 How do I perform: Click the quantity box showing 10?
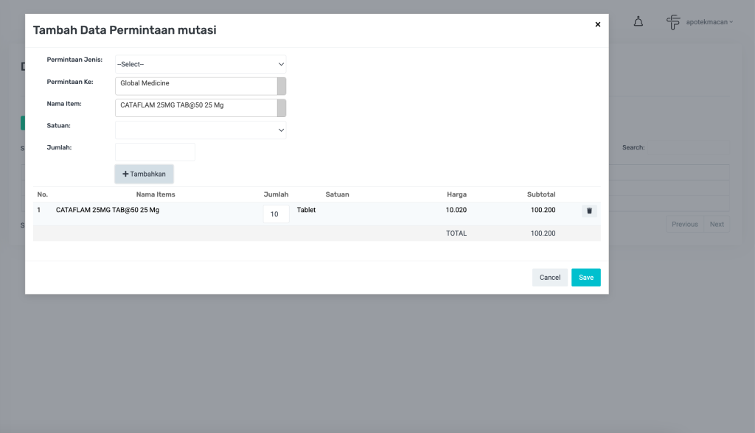276,214
